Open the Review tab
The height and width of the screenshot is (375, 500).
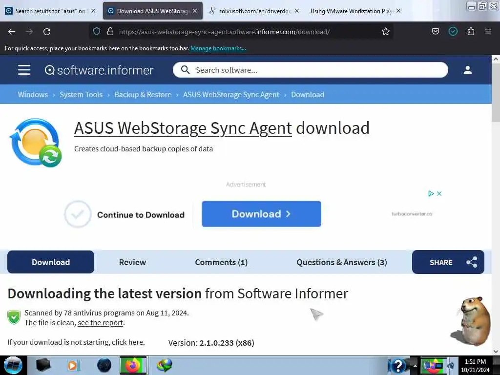(x=132, y=262)
